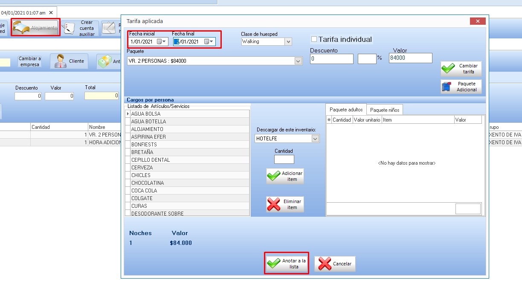Click the Cliente person icon
This screenshot has width=522, height=285.
pyautogui.click(x=60, y=61)
